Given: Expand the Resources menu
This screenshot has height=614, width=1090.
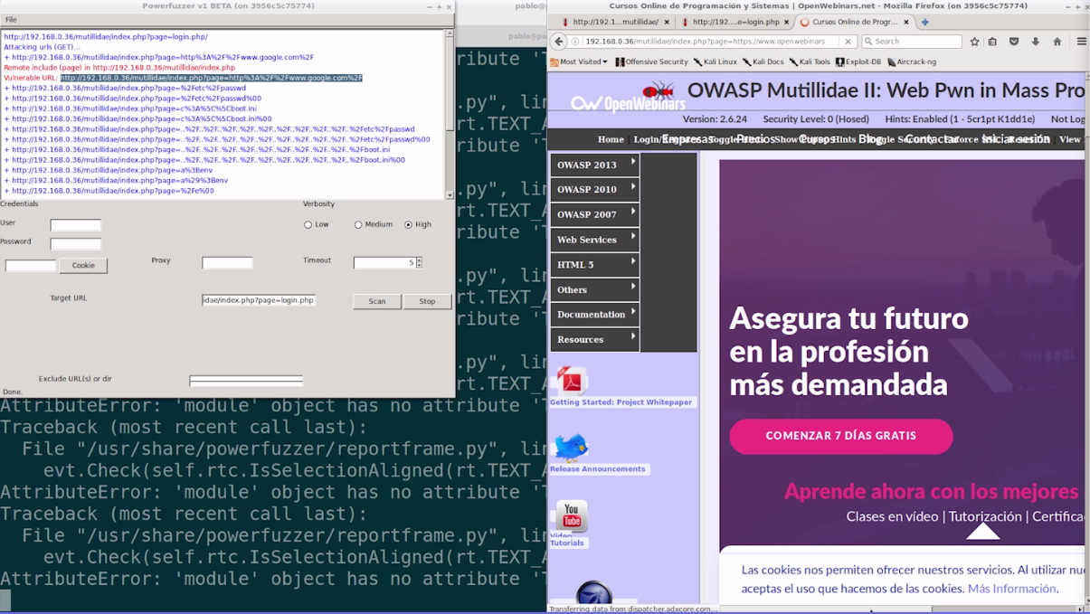Looking at the screenshot, I should click(594, 339).
